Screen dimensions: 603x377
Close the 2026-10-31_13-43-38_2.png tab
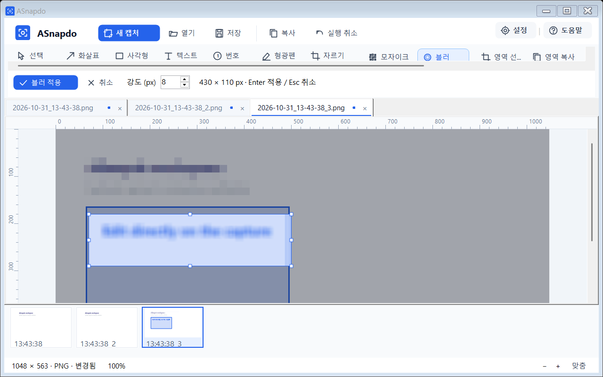click(242, 108)
